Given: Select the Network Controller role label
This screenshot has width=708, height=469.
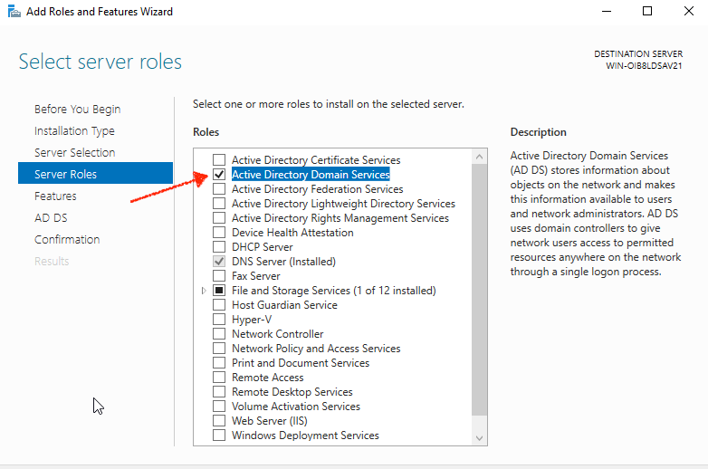Looking at the screenshot, I should pyautogui.click(x=277, y=334).
